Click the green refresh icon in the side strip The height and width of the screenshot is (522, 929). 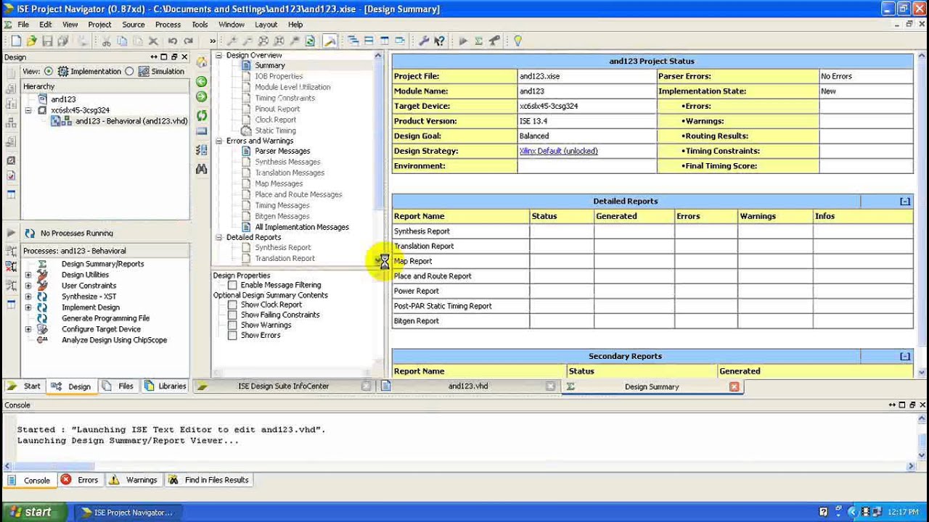(x=202, y=115)
